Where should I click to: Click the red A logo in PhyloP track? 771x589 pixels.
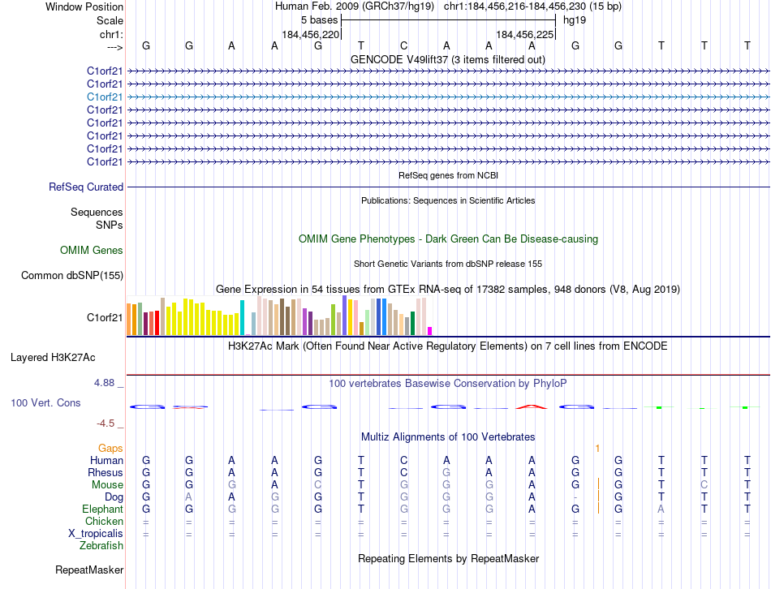[532, 406]
